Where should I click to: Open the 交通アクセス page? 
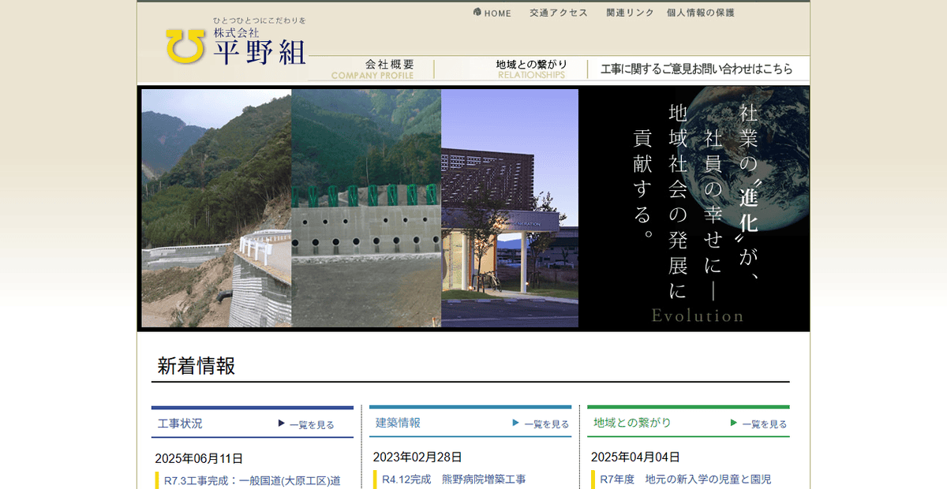(x=559, y=13)
